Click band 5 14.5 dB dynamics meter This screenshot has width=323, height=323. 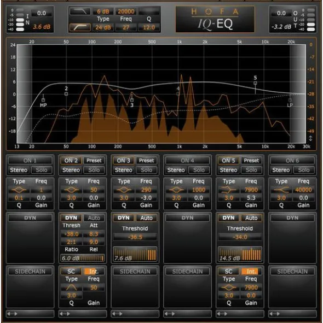coord(240,254)
